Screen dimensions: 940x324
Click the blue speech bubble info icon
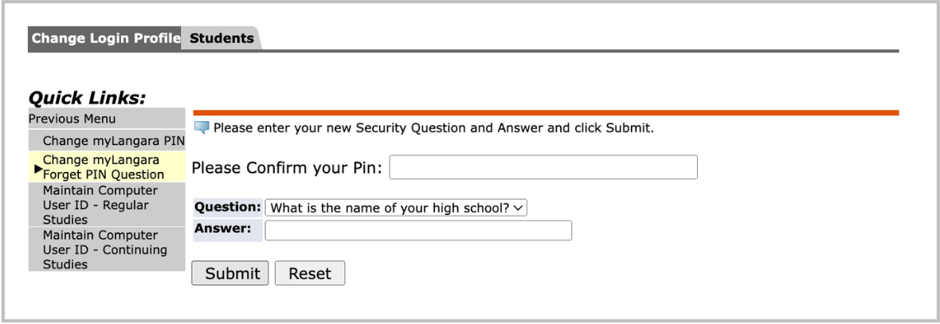[201, 128]
